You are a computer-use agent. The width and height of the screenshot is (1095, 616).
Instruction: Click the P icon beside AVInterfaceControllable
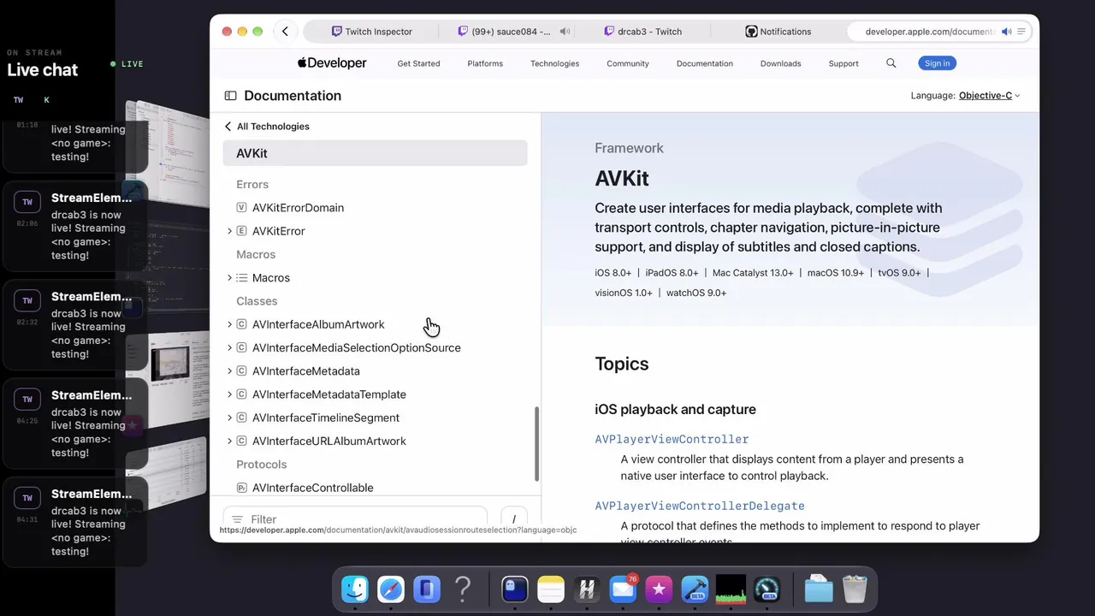click(241, 488)
